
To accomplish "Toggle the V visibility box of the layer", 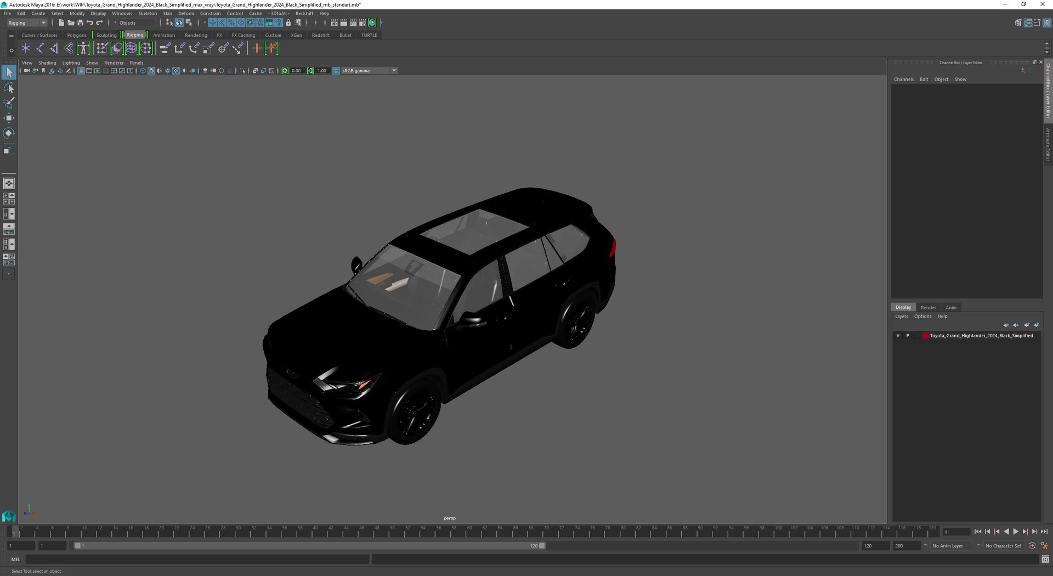I will pos(898,336).
